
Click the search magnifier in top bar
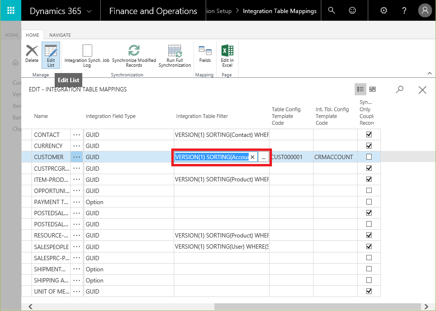(331, 11)
